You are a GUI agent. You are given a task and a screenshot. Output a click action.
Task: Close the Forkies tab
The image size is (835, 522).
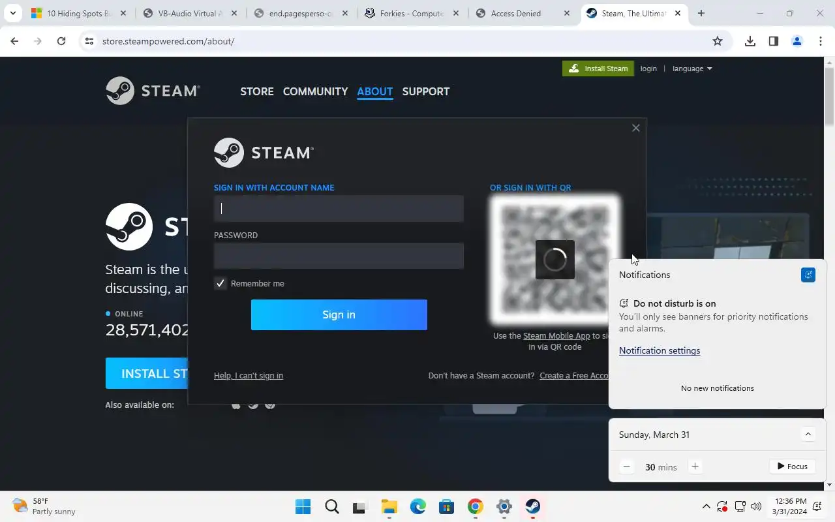pyautogui.click(x=456, y=13)
